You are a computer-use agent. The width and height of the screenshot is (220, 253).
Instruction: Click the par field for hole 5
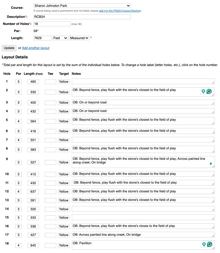click(18, 121)
